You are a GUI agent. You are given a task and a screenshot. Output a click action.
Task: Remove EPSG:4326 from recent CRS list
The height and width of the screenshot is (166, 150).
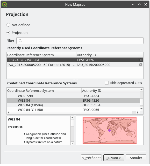(x=141, y=60)
